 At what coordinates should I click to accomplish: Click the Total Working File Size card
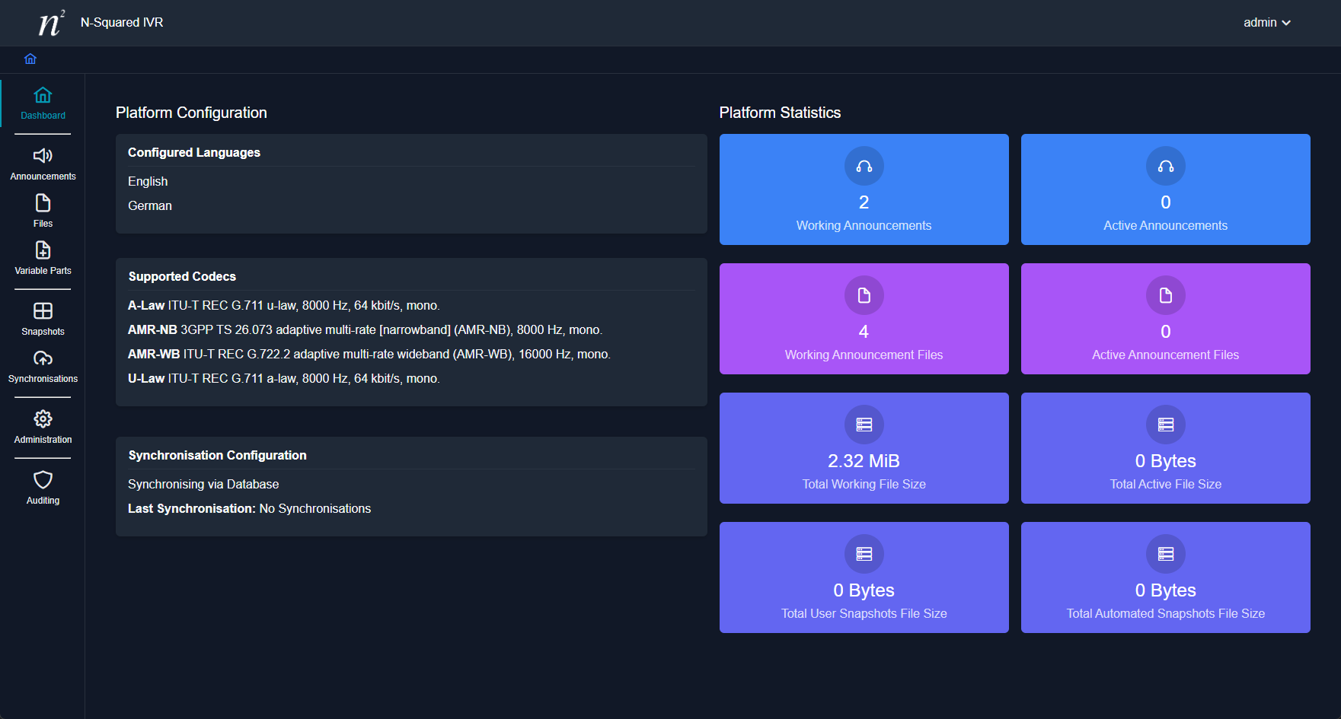coord(864,448)
